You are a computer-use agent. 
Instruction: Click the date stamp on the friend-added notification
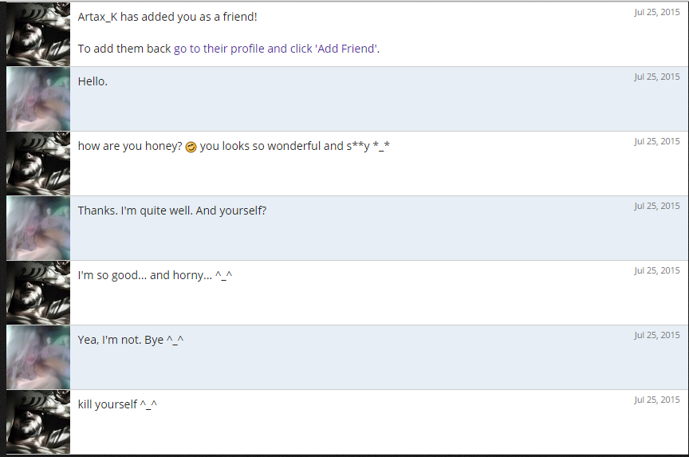coord(657,12)
